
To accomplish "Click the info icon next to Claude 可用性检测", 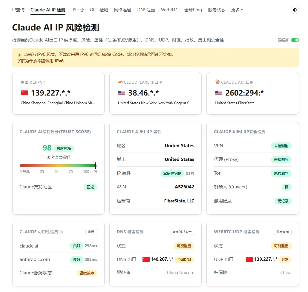I will 61,232.
